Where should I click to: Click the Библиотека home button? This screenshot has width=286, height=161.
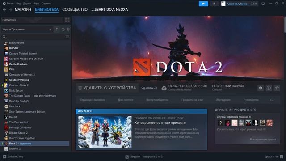tap(32, 20)
